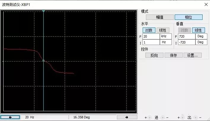Click the 反向 (Reverse) button

click(154, 55)
